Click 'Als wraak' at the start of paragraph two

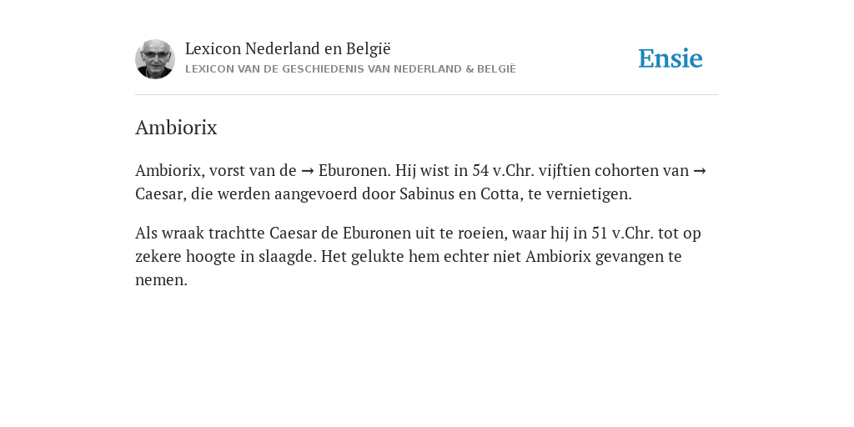[169, 234]
